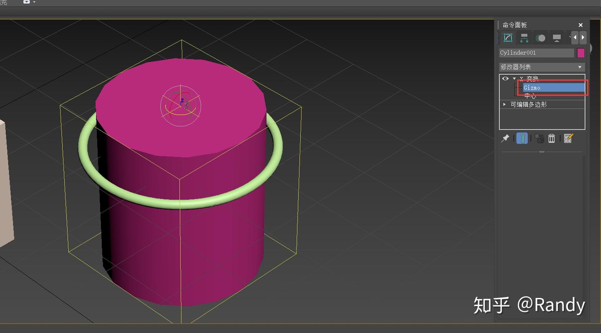
Task: Expand the 可编辑多边形 stack entry
Action: point(504,104)
